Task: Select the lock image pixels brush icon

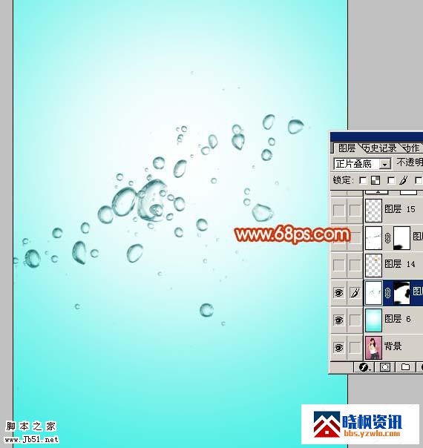Action: tap(403, 180)
